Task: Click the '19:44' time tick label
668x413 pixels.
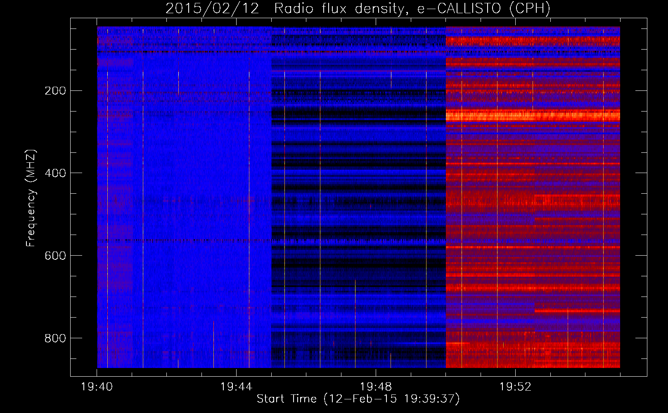Action: tap(236, 387)
